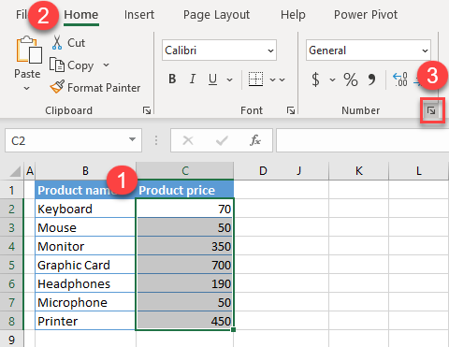The width and height of the screenshot is (449, 347).
Task: Click the Insert Function fx icon
Action: click(254, 140)
